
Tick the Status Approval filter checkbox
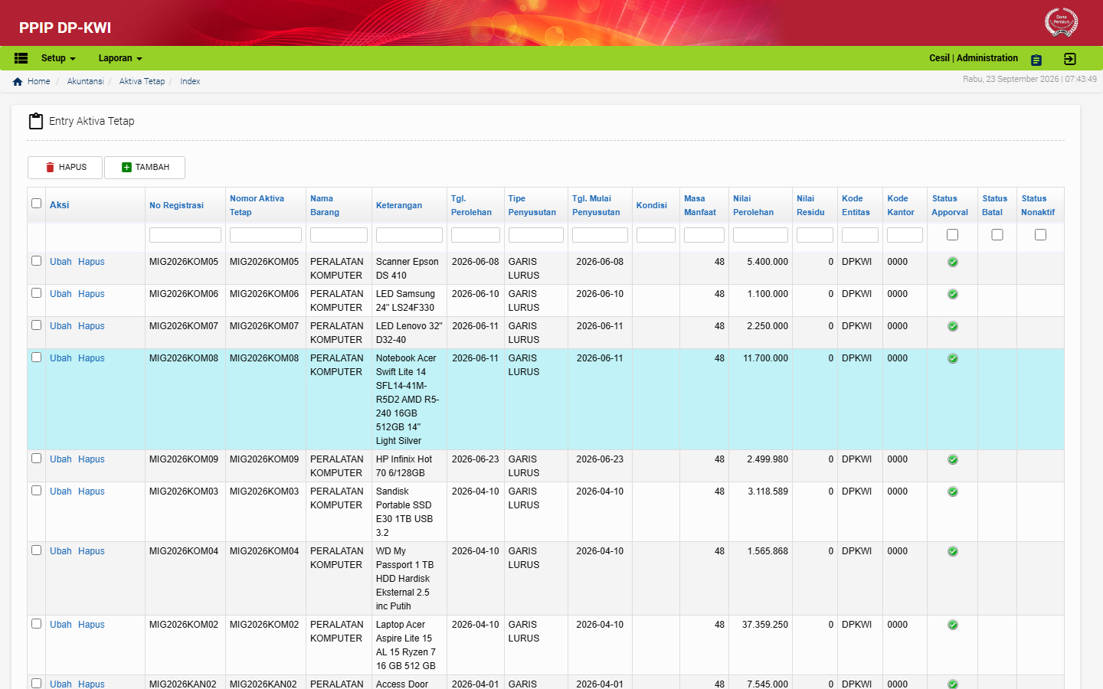click(x=952, y=235)
